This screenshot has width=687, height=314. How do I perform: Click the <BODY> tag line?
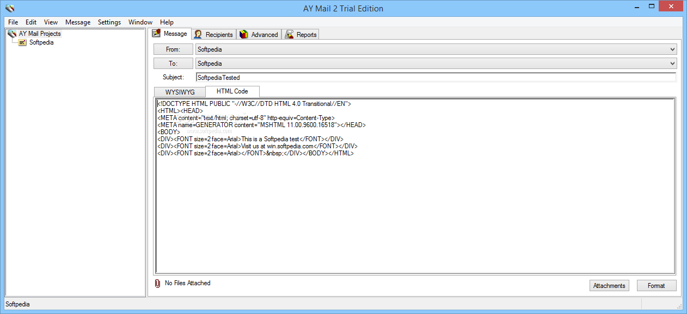169,132
